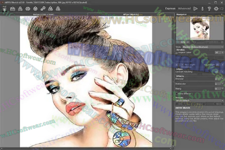
Task: Click the Import Presets toolbar icon
Action: 50,9
